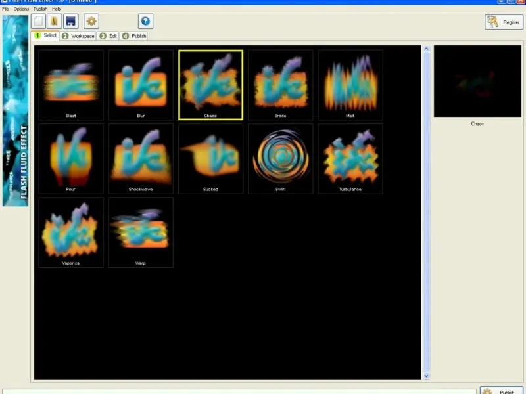
Task: Click the scrollbar up arrow
Action: (426, 49)
